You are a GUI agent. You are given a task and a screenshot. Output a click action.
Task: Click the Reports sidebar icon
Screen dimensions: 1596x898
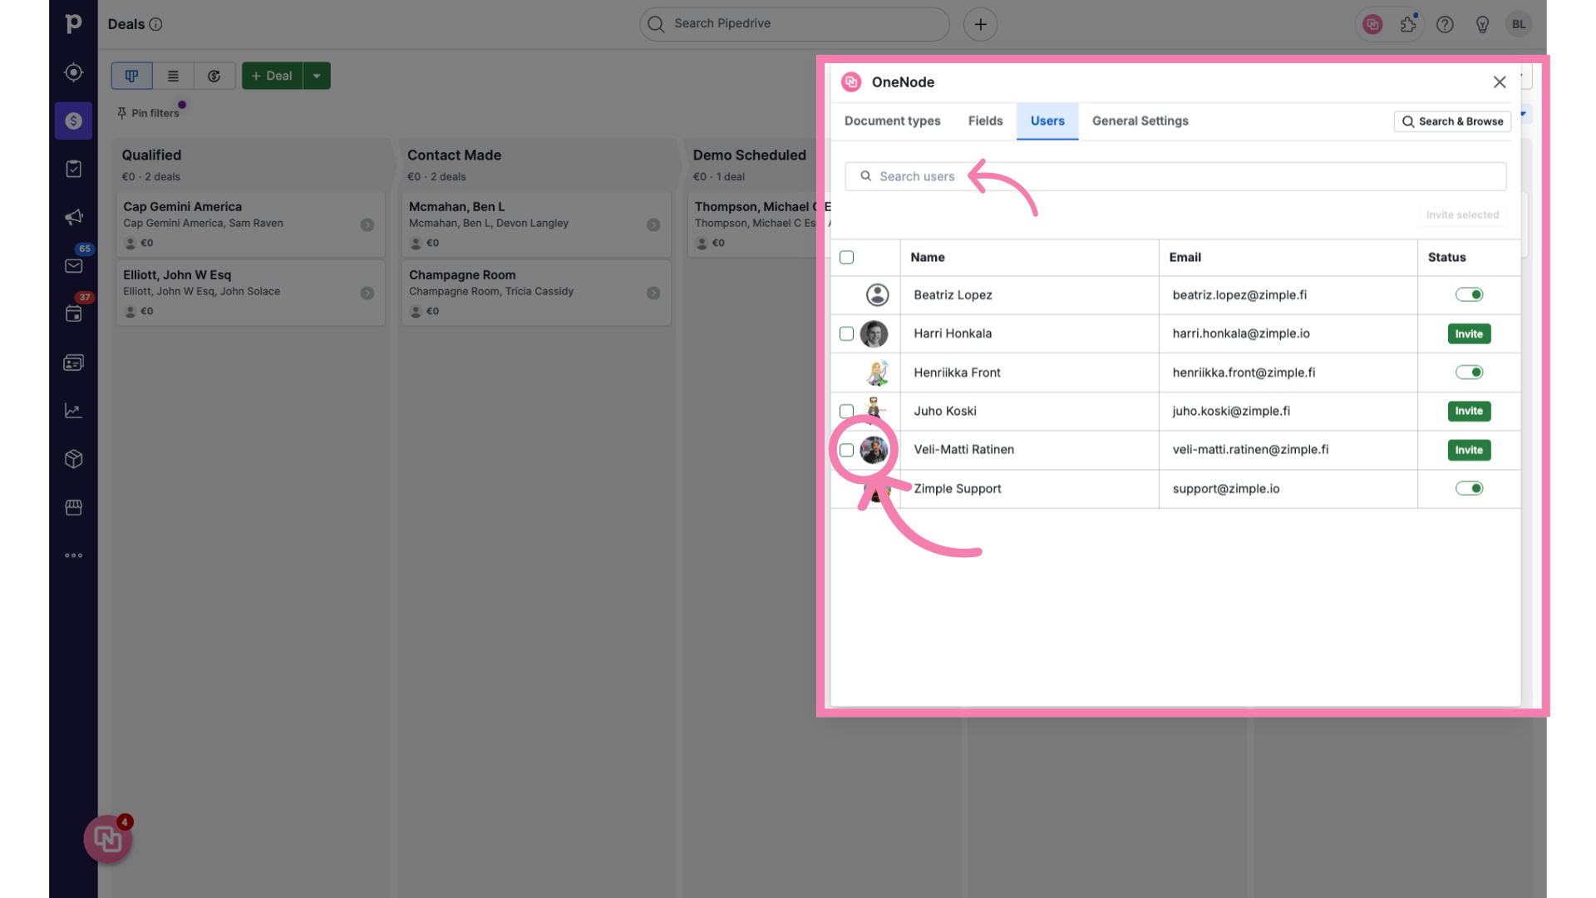pyautogui.click(x=73, y=412)
